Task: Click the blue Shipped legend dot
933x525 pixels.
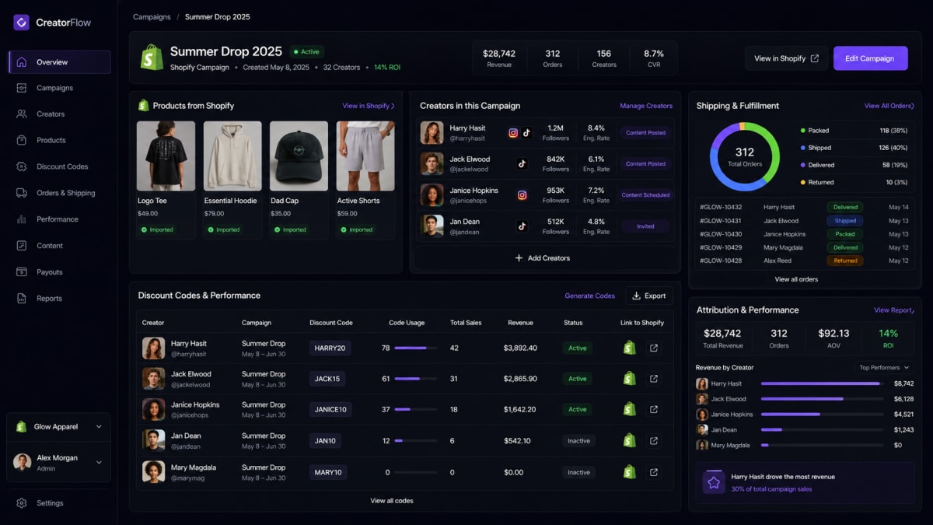Action: coord(802,148)
